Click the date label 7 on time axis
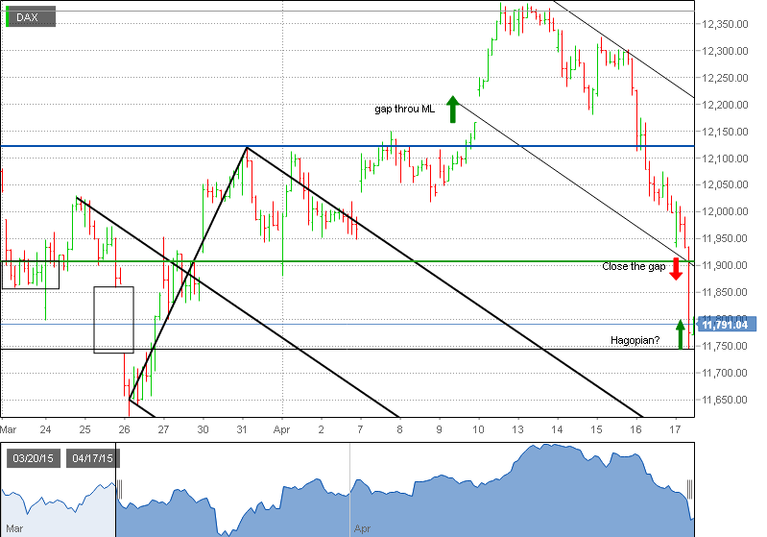This screenshot has width=767, height=537. click(361, 429)
